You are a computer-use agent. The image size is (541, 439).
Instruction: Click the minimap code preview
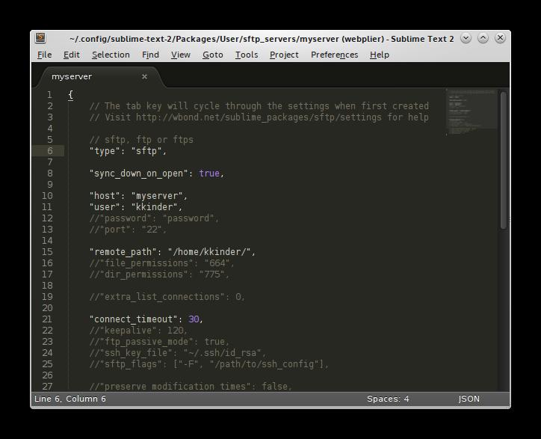click(x=471, y=112)
